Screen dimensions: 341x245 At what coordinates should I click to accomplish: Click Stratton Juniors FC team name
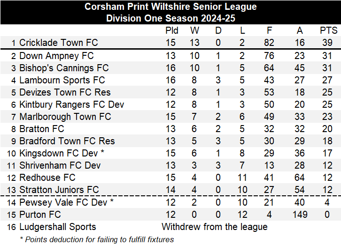tap(59, 190)
